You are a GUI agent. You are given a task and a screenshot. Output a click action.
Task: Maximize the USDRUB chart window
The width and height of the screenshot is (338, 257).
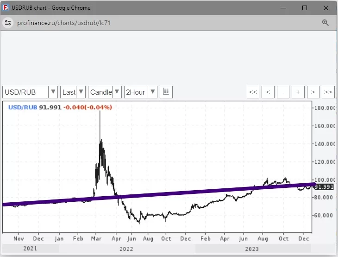pos(304,8)
